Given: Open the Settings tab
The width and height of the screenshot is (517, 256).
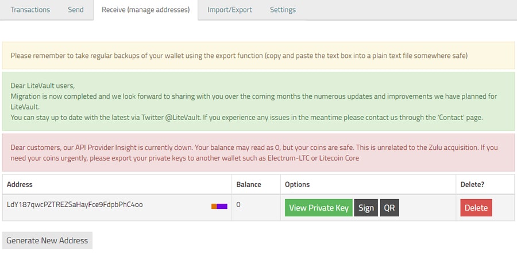Looking at the screenshot, I should (283, 10).
